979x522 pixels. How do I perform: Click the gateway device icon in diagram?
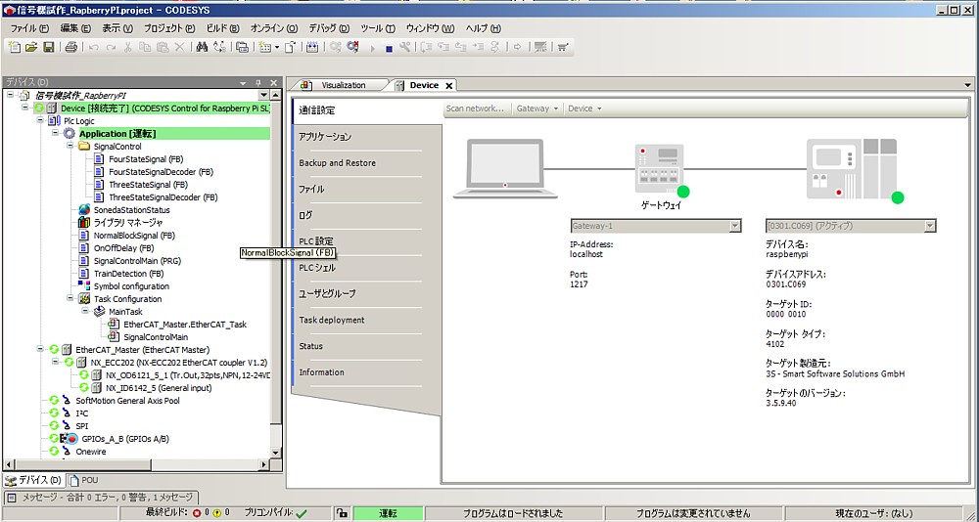[660, 169]
